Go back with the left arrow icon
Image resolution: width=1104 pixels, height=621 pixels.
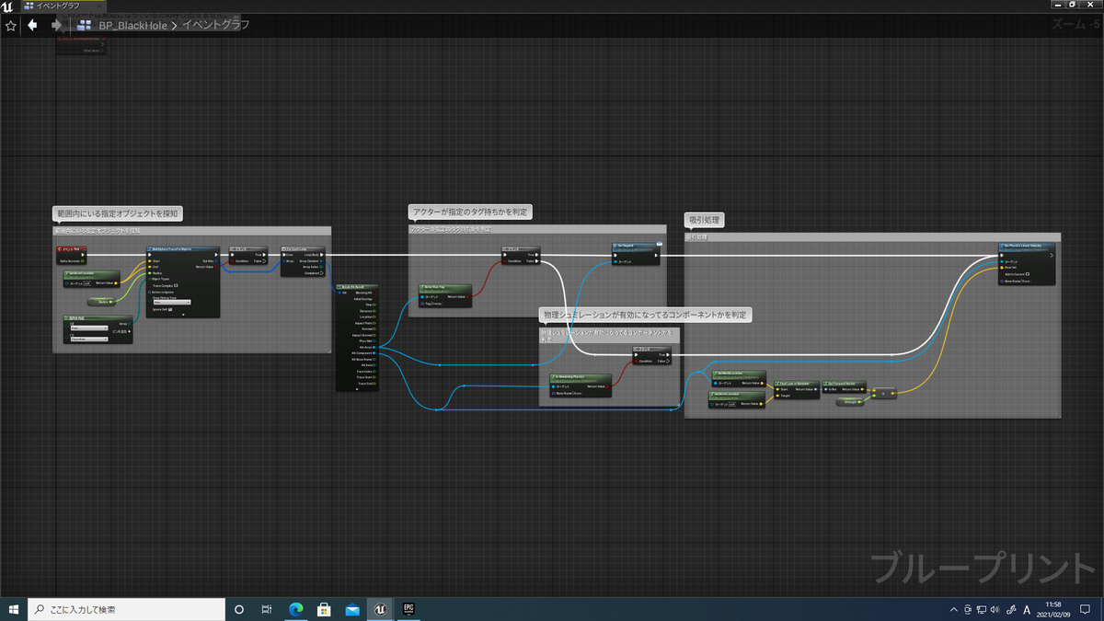(x=33, y=25)
